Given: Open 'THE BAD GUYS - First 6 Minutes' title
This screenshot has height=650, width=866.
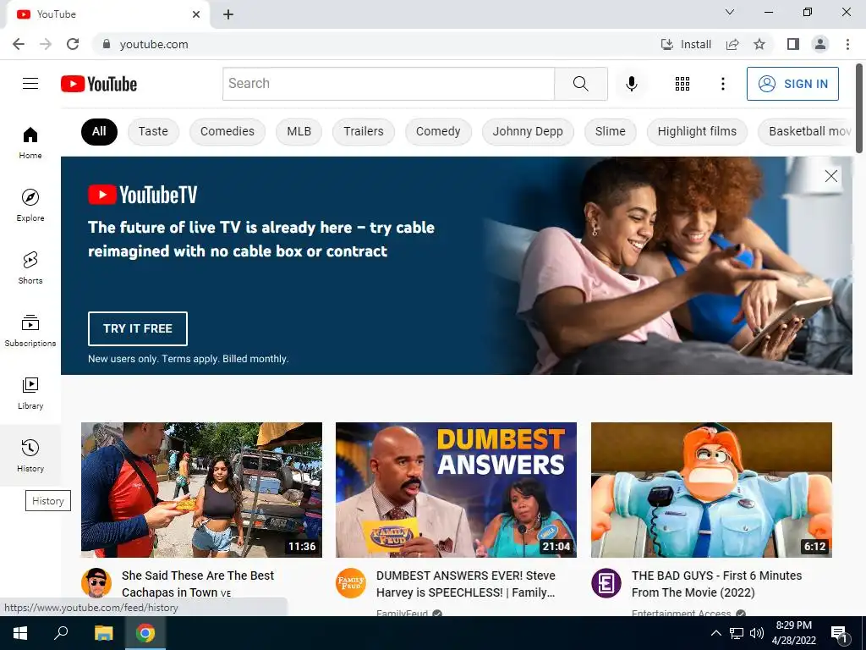Looking at the screenshot, I should (716, 584).
